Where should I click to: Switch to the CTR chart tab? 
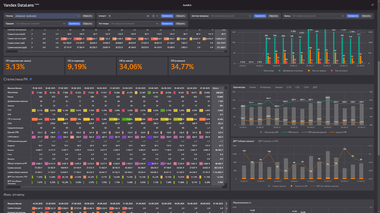tap(289, 87)
